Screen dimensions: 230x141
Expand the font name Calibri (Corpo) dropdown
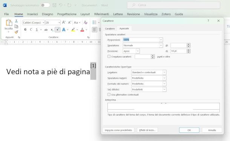pyautogui.click(x=43, y=22)
